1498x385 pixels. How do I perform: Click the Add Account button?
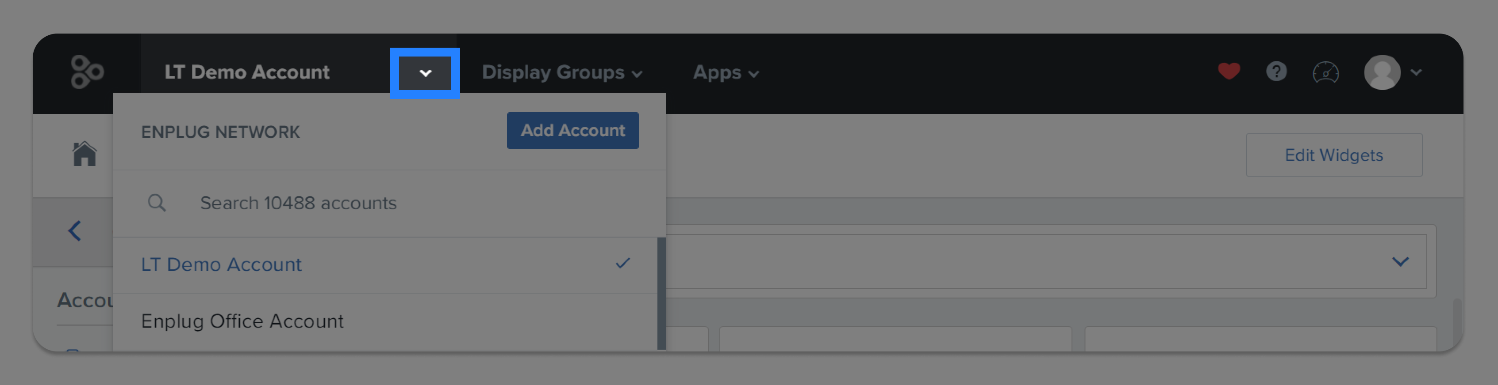572,130
